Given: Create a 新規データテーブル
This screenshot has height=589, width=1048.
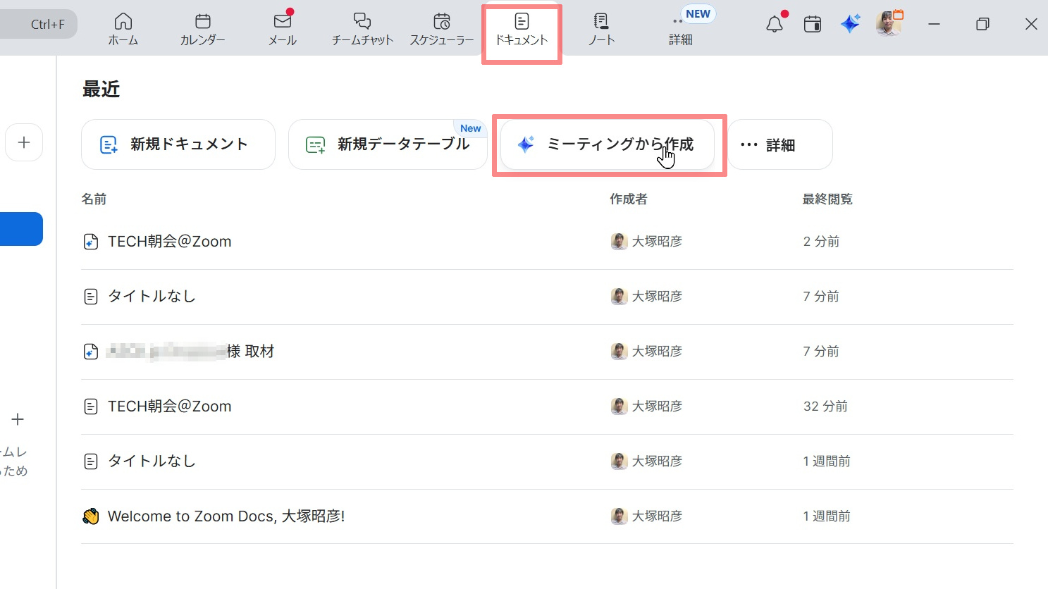Looking at the screenshot, I should coord(388,144).
